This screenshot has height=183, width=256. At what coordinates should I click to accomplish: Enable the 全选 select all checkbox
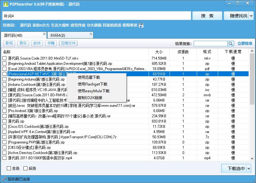tap(9, 168)
